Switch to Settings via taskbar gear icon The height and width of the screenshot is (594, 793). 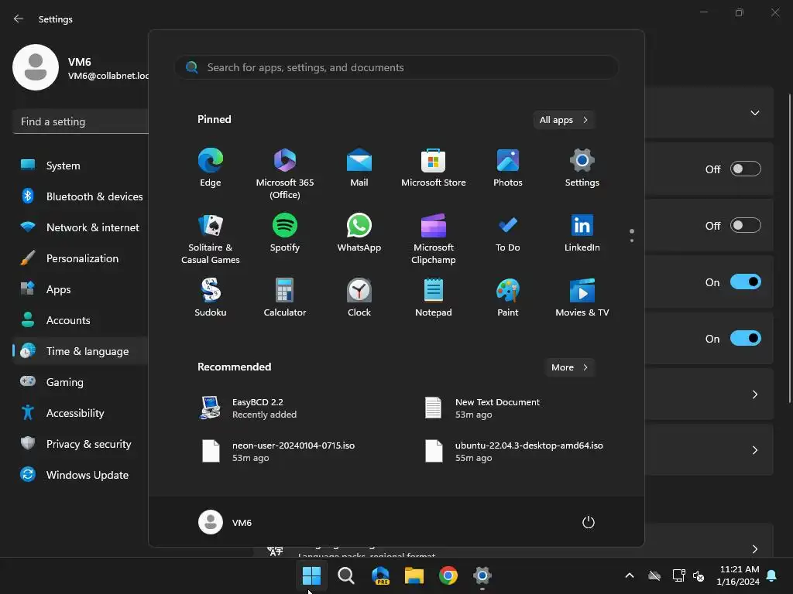[482, 575]
